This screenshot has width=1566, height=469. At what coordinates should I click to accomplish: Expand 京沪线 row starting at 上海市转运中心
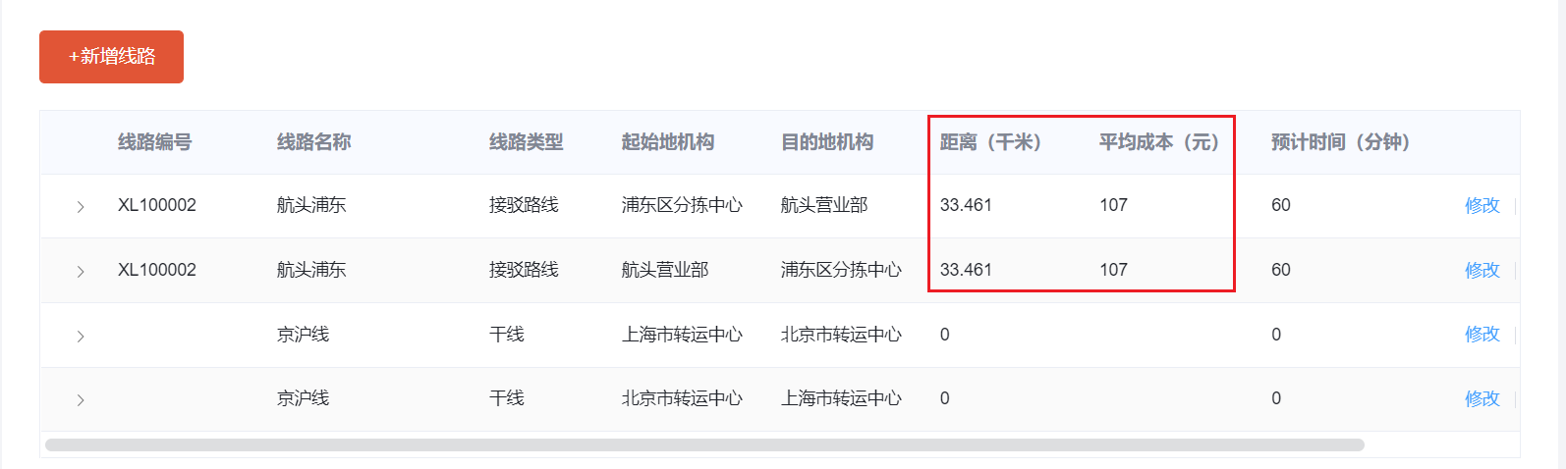coord(81,337)
